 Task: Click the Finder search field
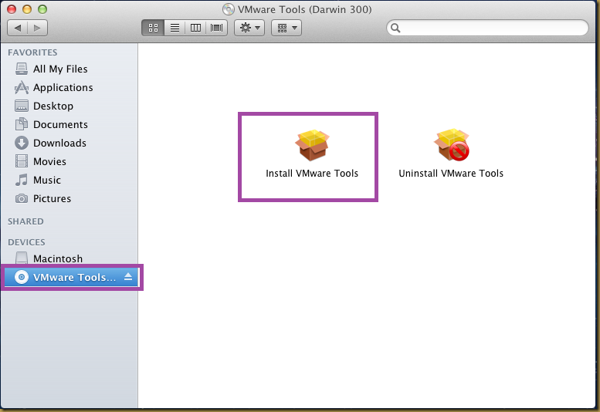tap(487, 28)
